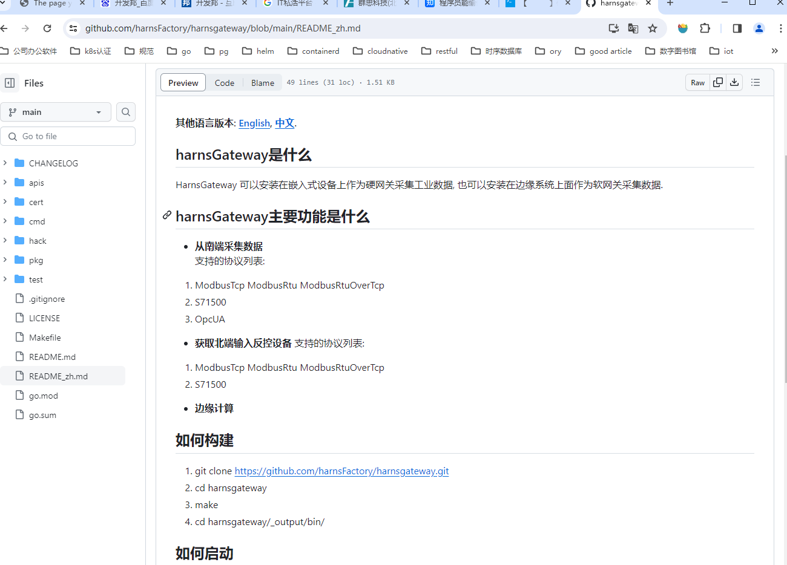Open the document outline icon

pyautogui.click(x=756, y=82)
